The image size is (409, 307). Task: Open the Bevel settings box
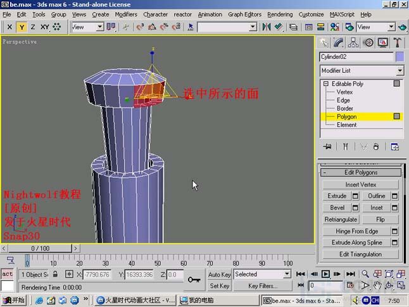tap(355, 208)
